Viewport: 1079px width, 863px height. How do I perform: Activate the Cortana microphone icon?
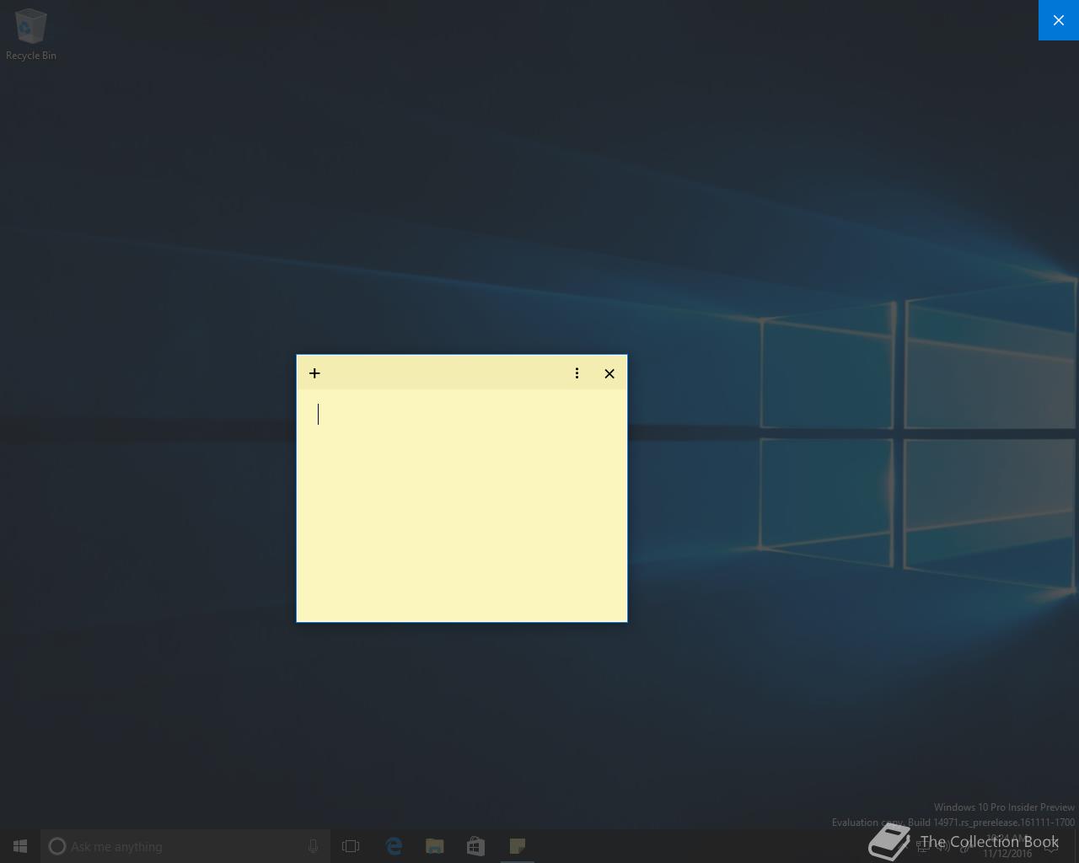tap(313, 846)
